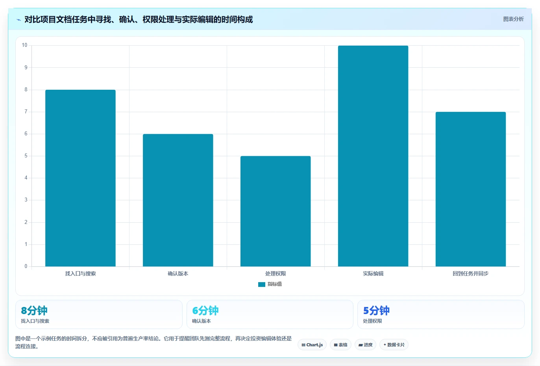Screen dimensions: 540x366
Task: Click the icon inside the 表格 chip
Action: 336,345
